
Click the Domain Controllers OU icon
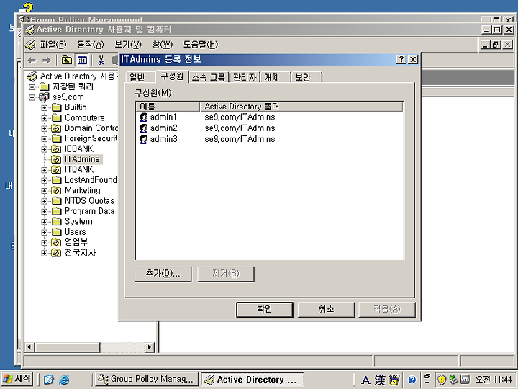coord(56,128)
